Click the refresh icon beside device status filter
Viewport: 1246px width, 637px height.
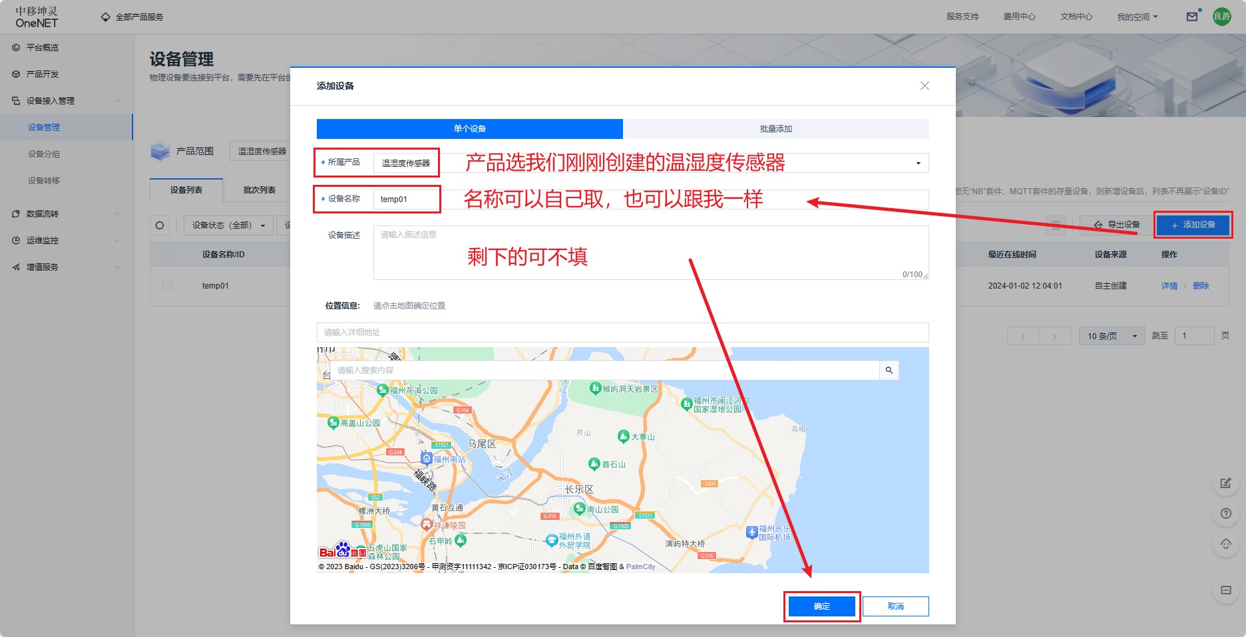[160, 225]
